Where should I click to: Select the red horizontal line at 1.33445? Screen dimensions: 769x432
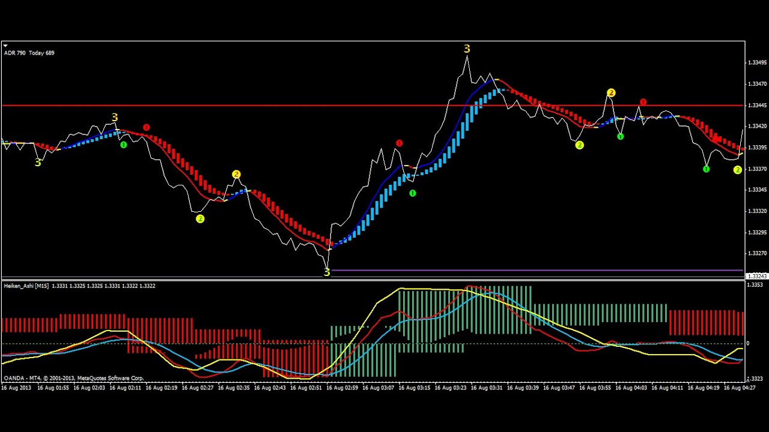coord(372,106)
